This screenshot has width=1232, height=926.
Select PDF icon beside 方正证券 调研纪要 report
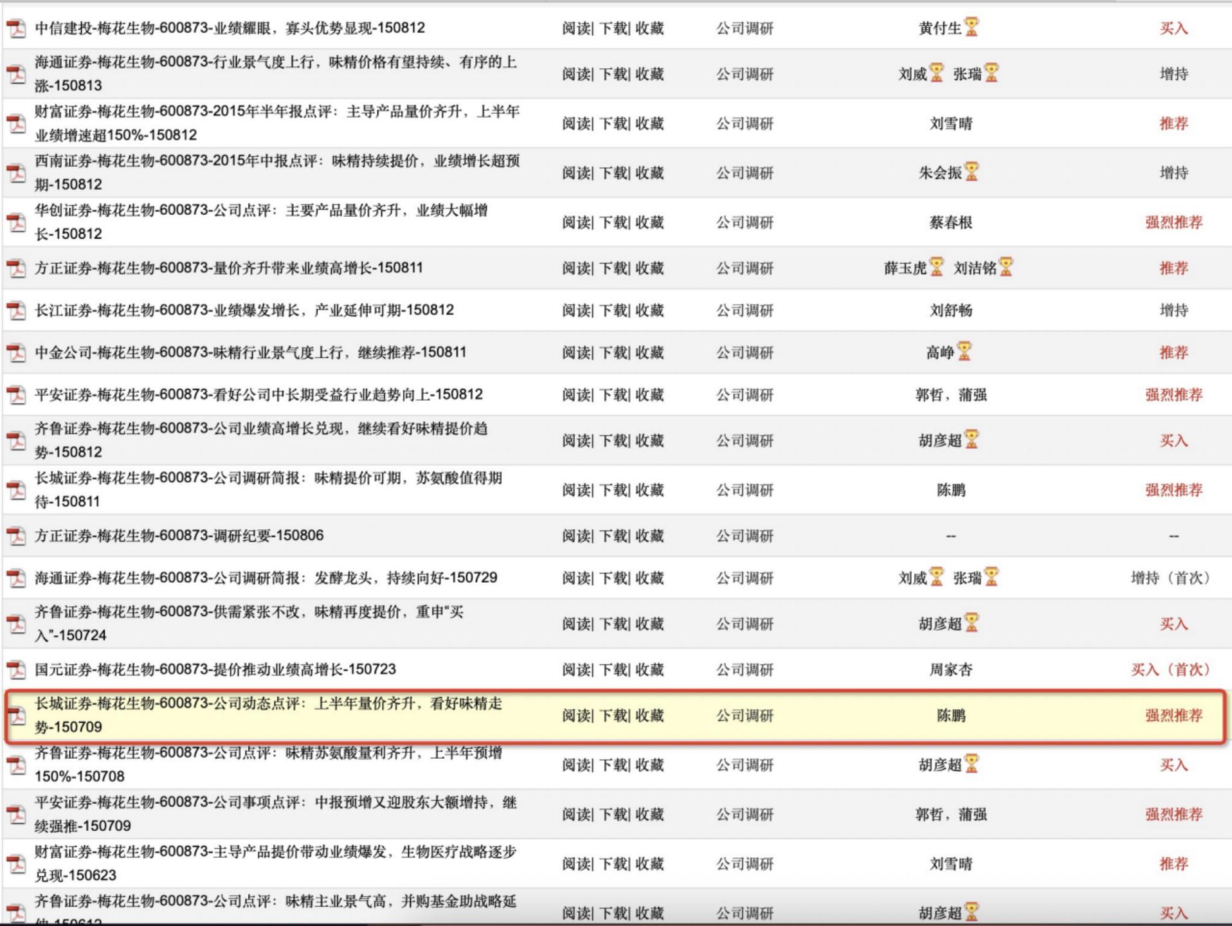pyautogui.click(x=16, y=536)
